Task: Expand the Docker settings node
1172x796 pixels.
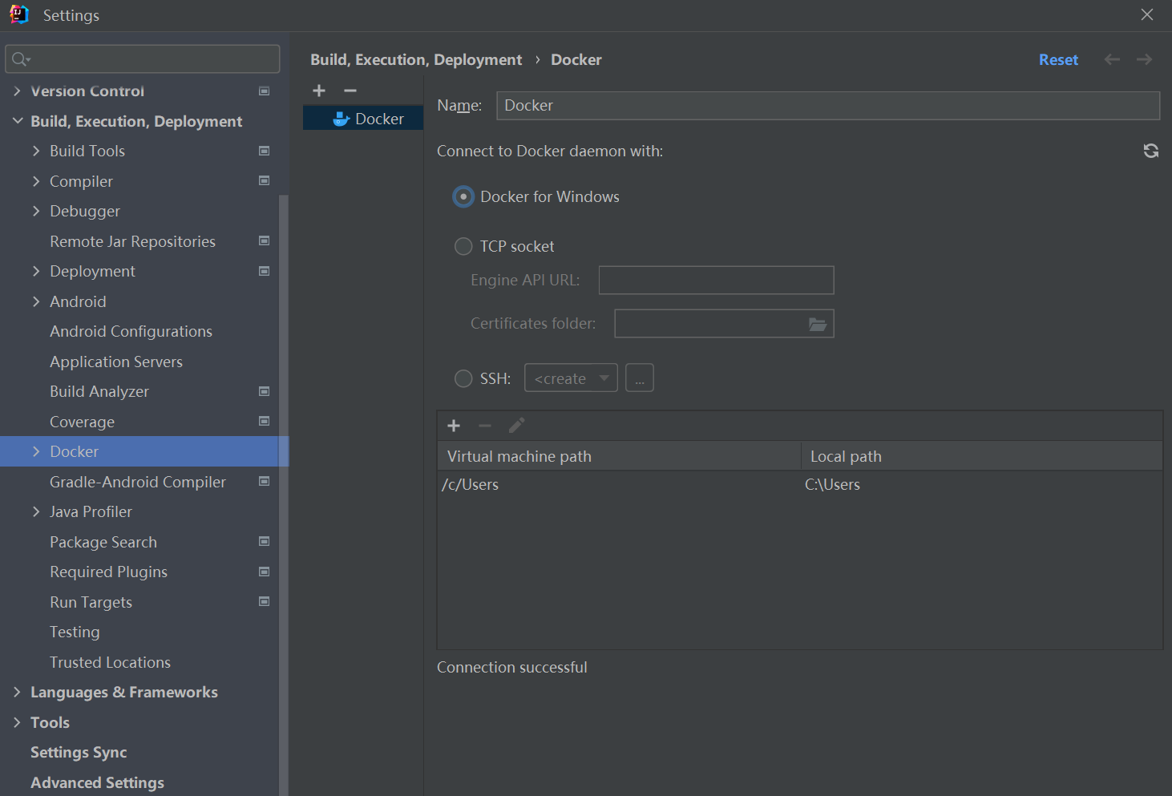Action: pos(36,451)
